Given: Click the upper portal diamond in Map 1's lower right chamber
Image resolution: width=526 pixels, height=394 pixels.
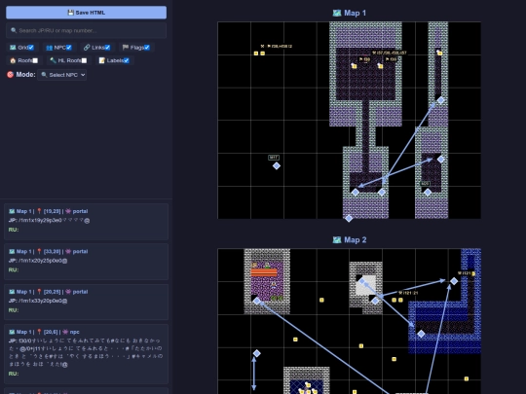Looking at the screenshot, I should [441, 160].
